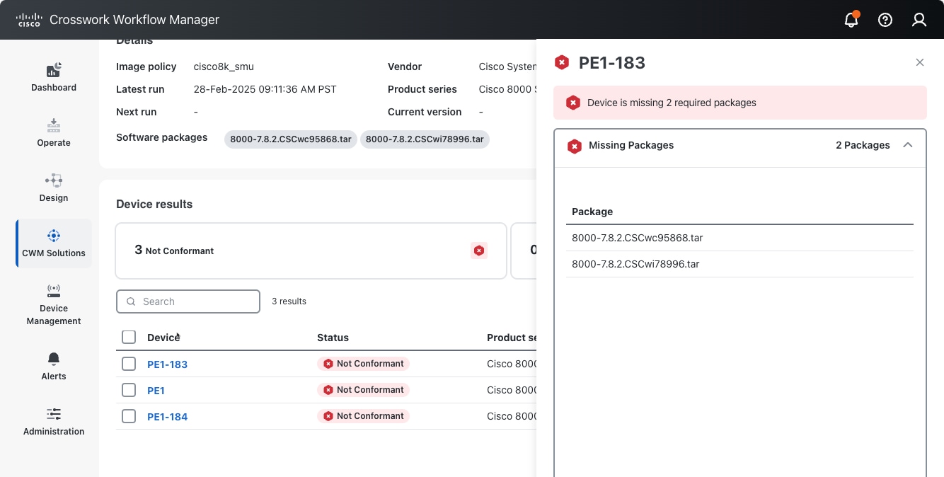The image size is (944, 477).
Task: Check the PE1-184 row checkbox
Action: point(129,416)
